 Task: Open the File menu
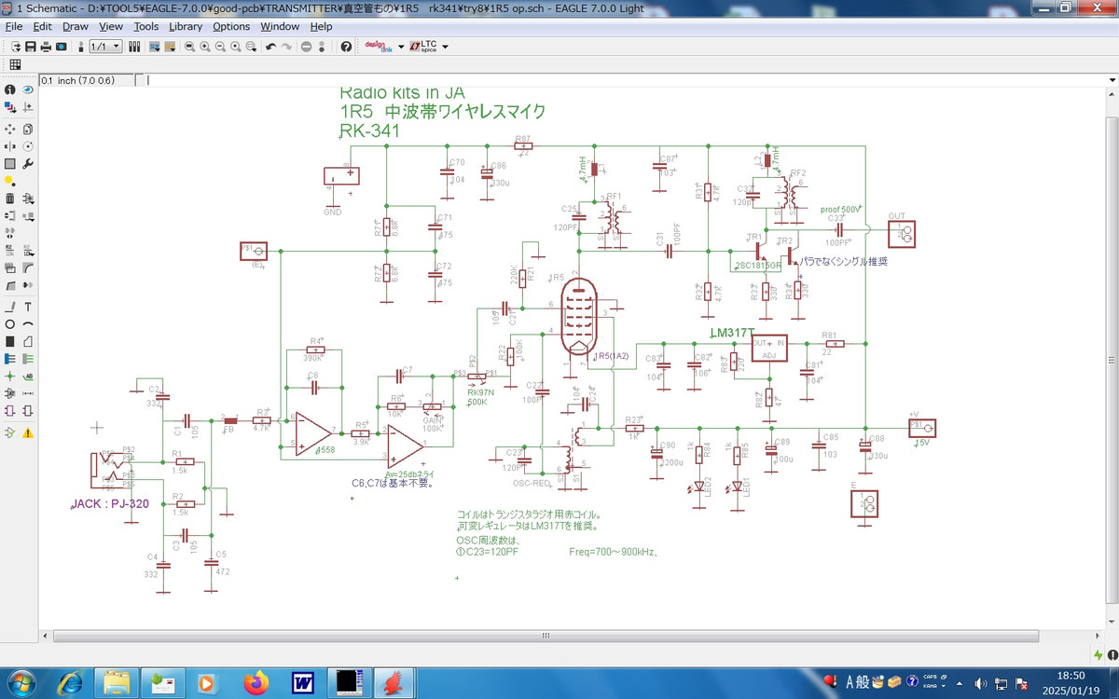(x=14, y=26)
